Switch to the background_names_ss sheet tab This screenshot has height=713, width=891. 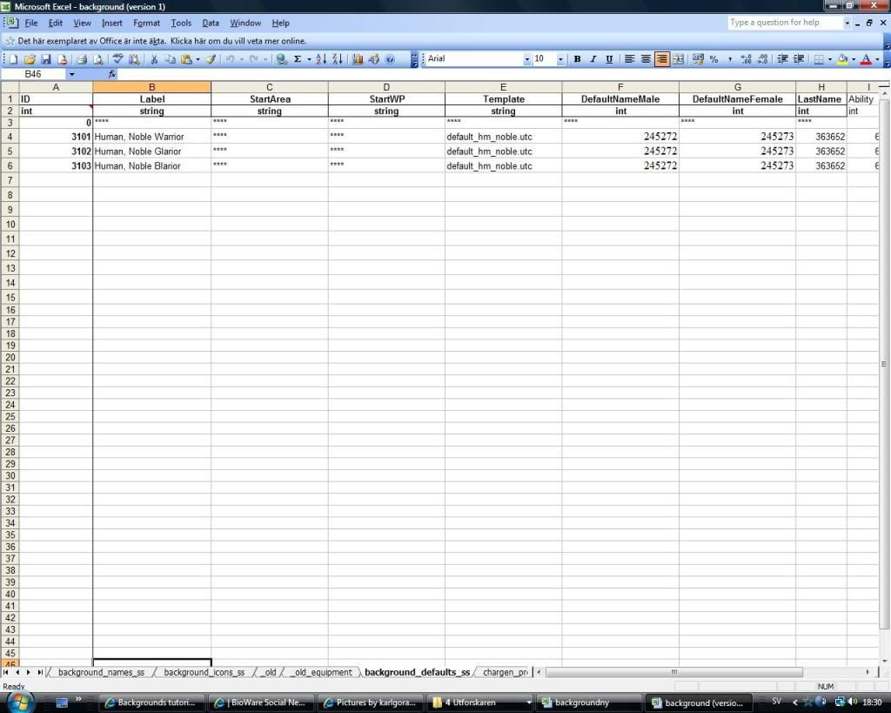(101, 672)
